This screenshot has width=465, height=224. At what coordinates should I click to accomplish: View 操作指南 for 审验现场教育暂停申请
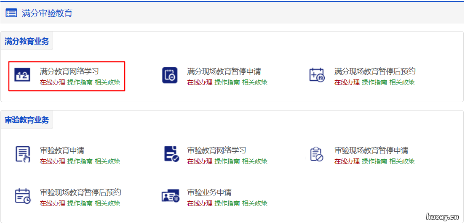pyautogui.click(x=374, y=161)
